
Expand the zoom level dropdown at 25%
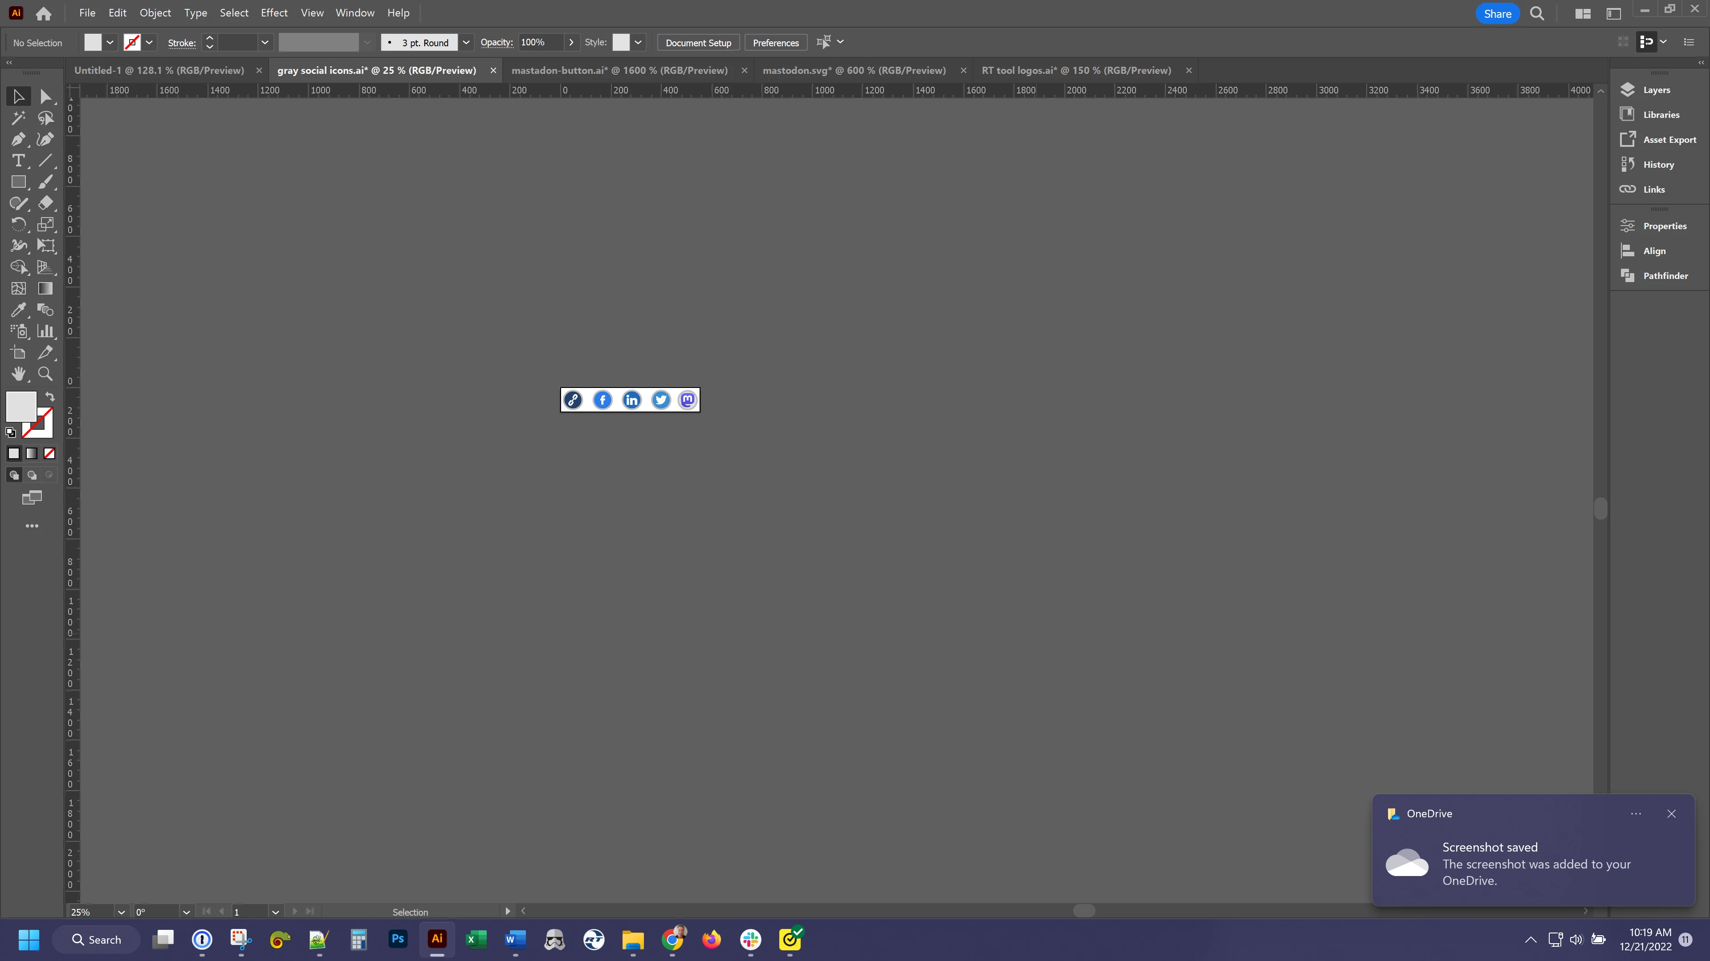coord(121,912)
